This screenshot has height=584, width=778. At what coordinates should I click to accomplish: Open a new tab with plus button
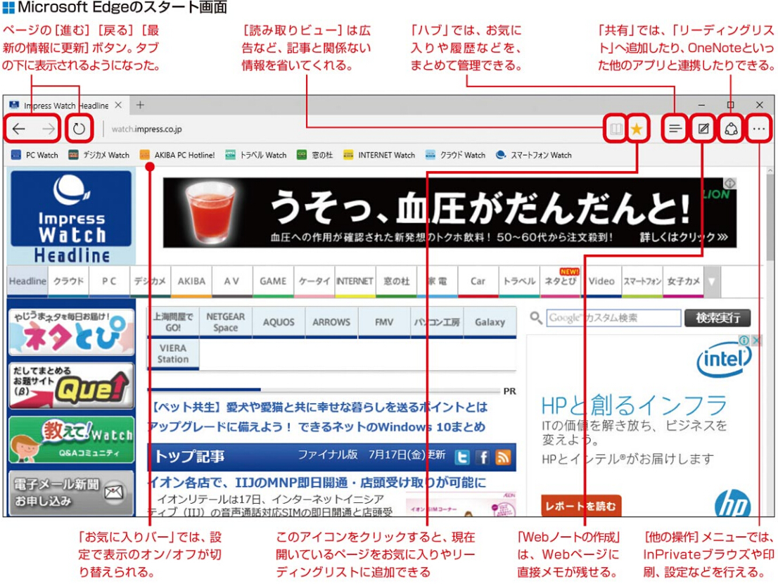click(x=141, y=105)
